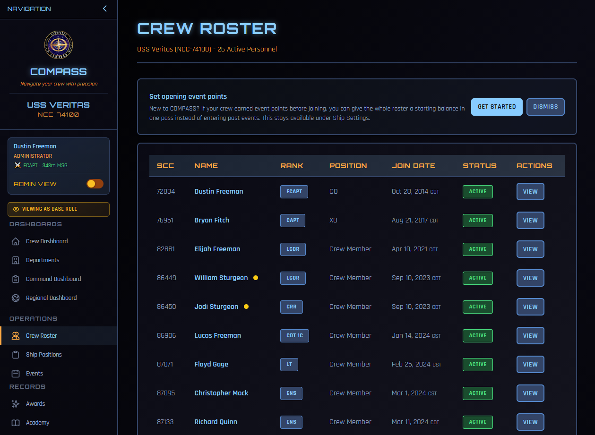Click the rank insignia icon beside FCAPT
Viewport: 595px width, 435px height.
[17, 165]
